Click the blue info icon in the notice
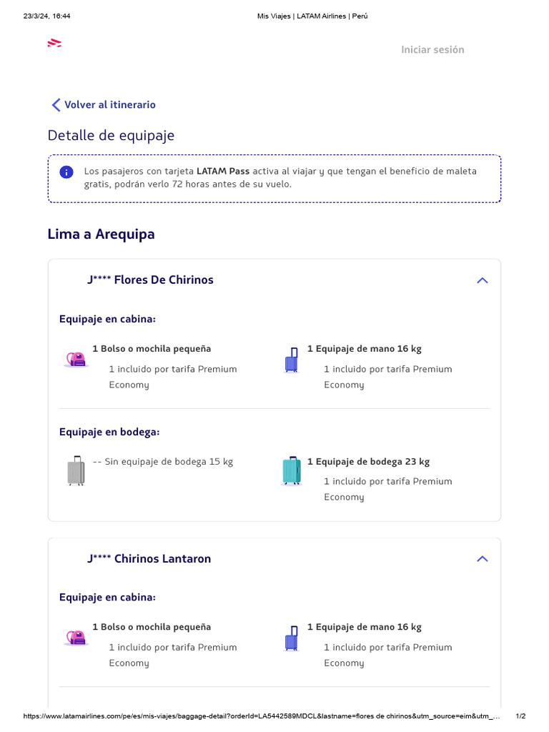Screen dimensions: 549x732 pyautogui.click(x=66, y=172)
